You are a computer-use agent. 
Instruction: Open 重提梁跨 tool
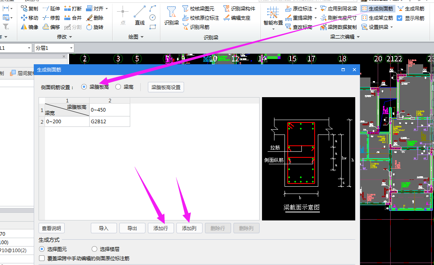click(299, 18)
